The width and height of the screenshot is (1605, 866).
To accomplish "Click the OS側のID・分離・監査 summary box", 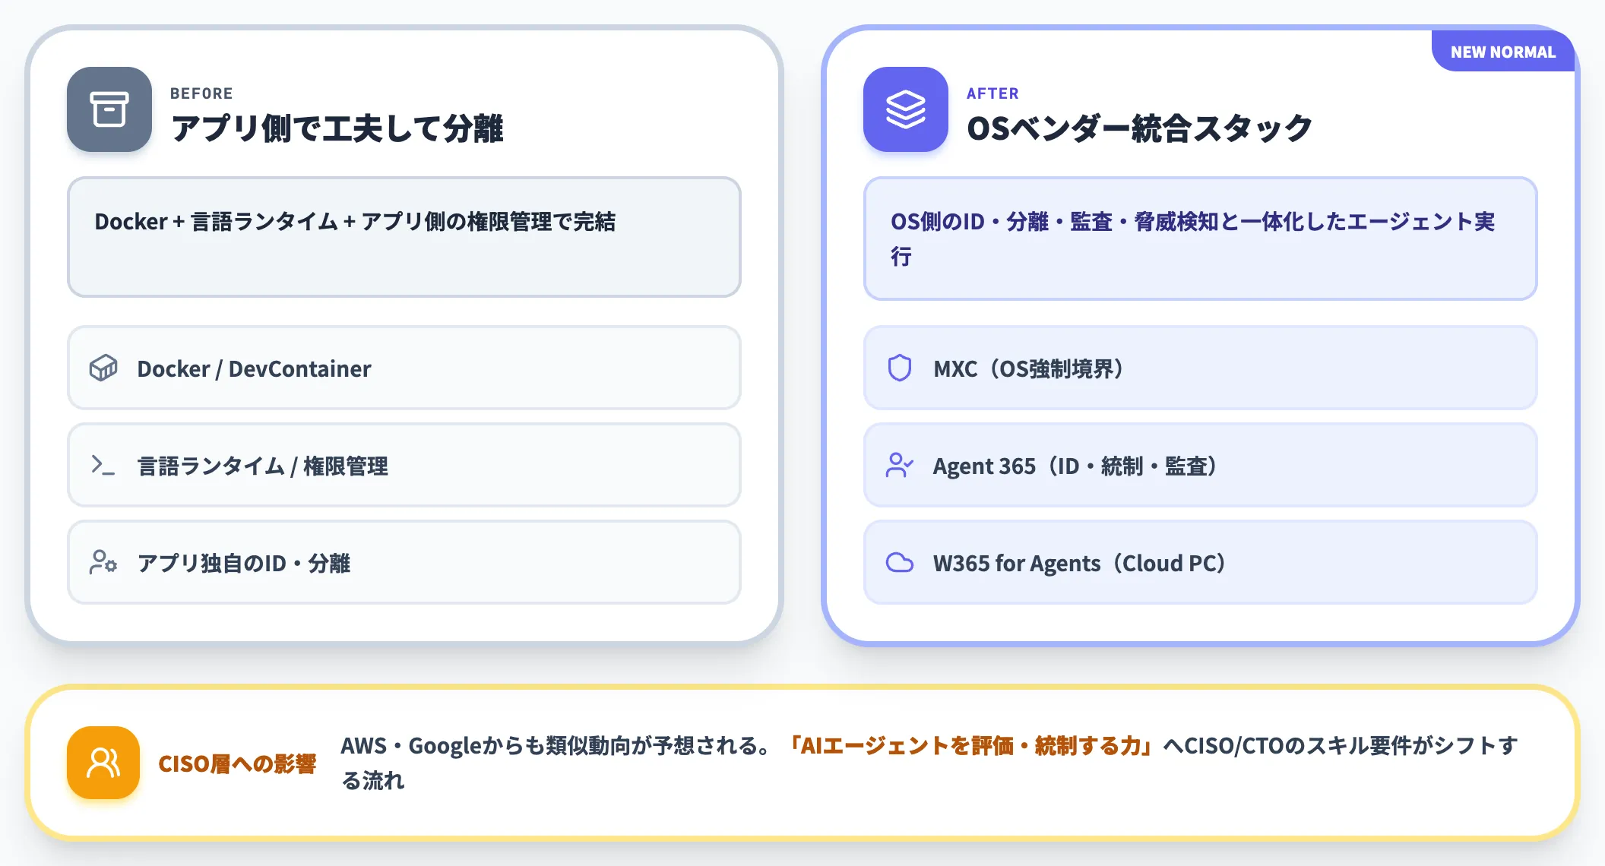I will point(1201,239).
